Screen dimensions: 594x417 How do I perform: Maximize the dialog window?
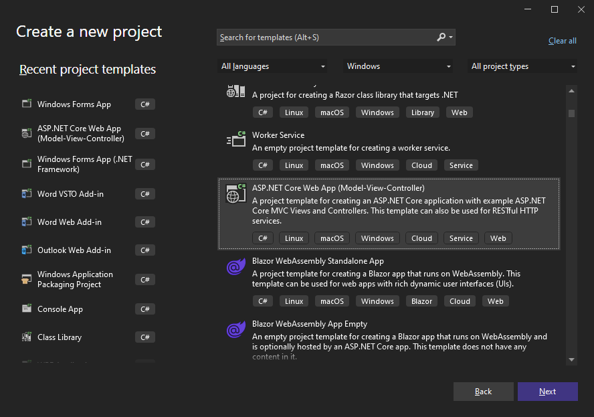(x=555, y=9)
